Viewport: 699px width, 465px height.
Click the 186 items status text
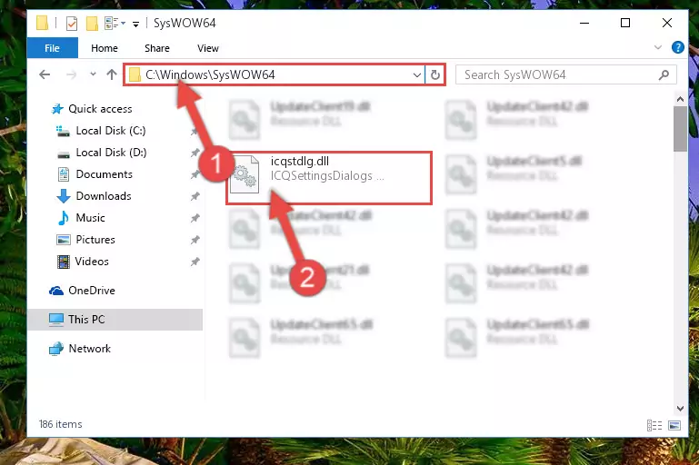tap(61, 424)
